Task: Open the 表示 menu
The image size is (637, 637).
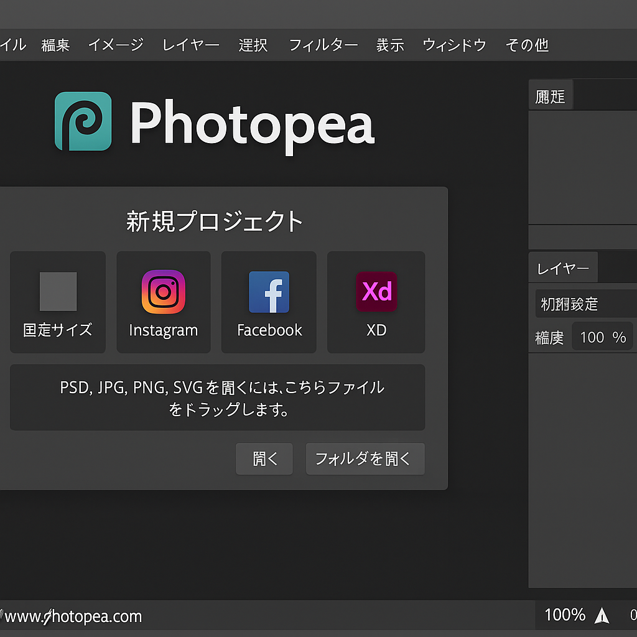Action: pyautogui.click(x=390, y=45)
